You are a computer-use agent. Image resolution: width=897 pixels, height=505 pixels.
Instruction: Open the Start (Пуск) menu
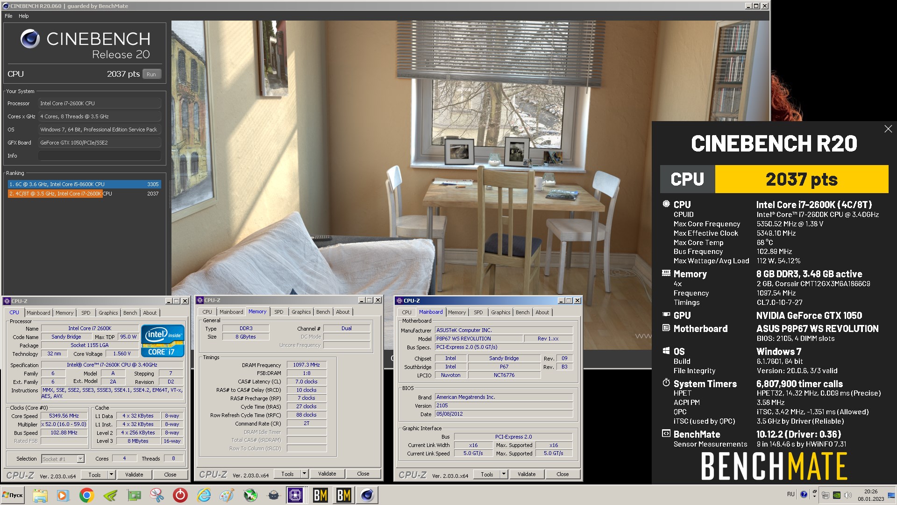tap(13, 495)
